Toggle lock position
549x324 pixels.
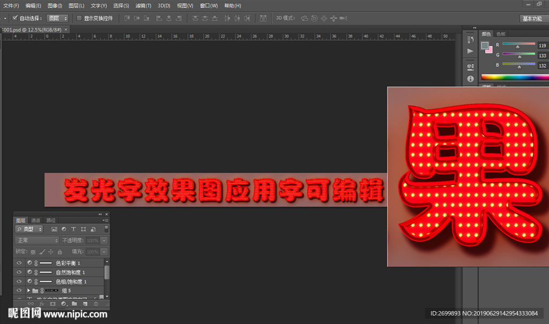click(51, 252)
